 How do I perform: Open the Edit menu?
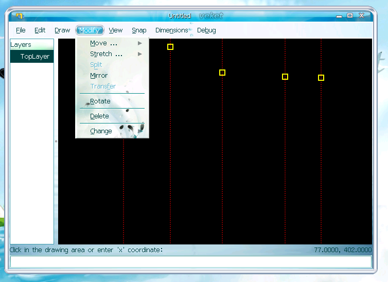click(x=40, y=30)
